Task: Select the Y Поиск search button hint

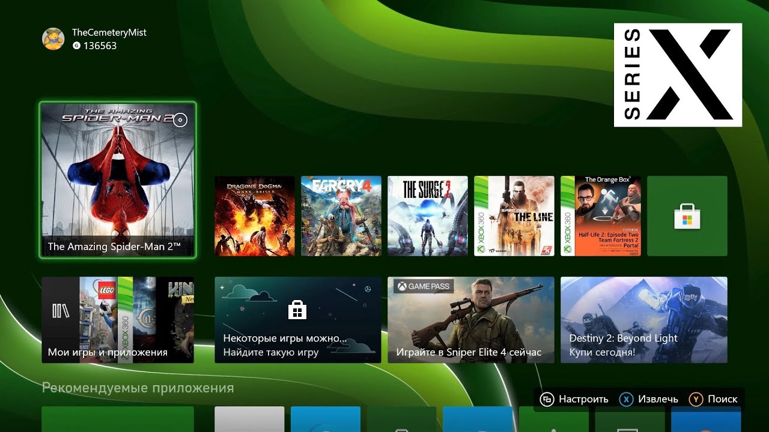Action: [713, 399]
